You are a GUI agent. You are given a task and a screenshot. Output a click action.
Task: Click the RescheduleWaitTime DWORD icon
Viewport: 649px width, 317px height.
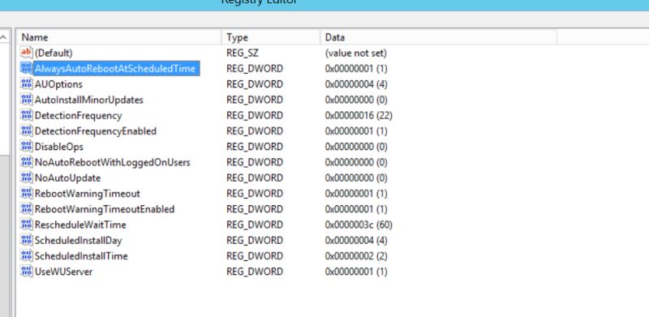pos(26,225)
